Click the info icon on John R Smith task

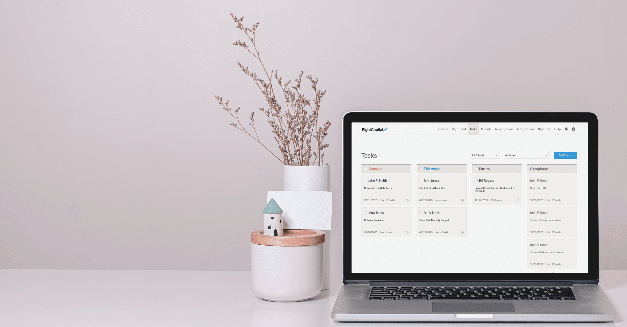pos(407,200)
